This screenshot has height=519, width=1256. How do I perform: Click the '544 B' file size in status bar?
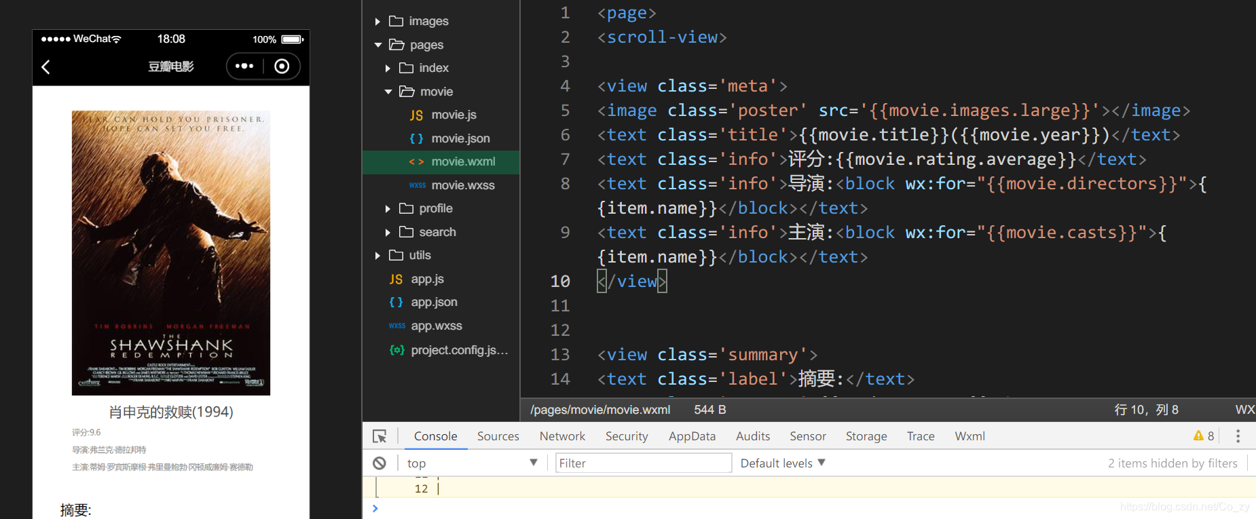tap(710, 410)
